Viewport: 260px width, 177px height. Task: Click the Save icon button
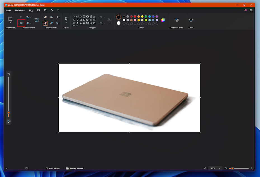(38, 10)
